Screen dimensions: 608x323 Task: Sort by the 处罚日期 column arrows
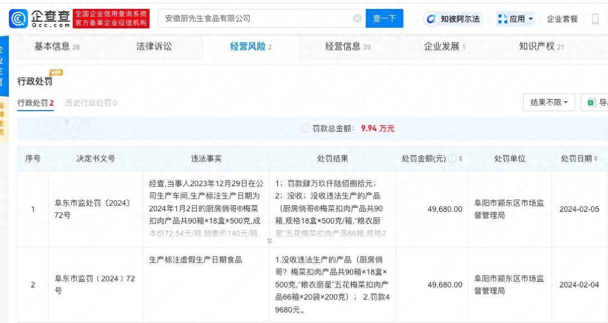(596, 158)
